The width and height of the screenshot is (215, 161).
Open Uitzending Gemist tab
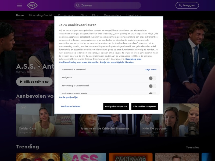[41, 15]
